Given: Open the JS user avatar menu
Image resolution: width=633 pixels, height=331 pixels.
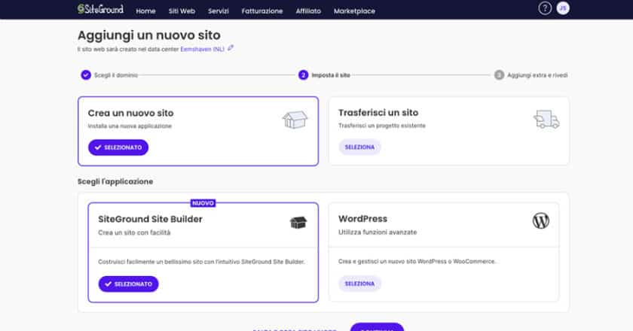Looking at the screenshot, I should [x=563, y=8].
